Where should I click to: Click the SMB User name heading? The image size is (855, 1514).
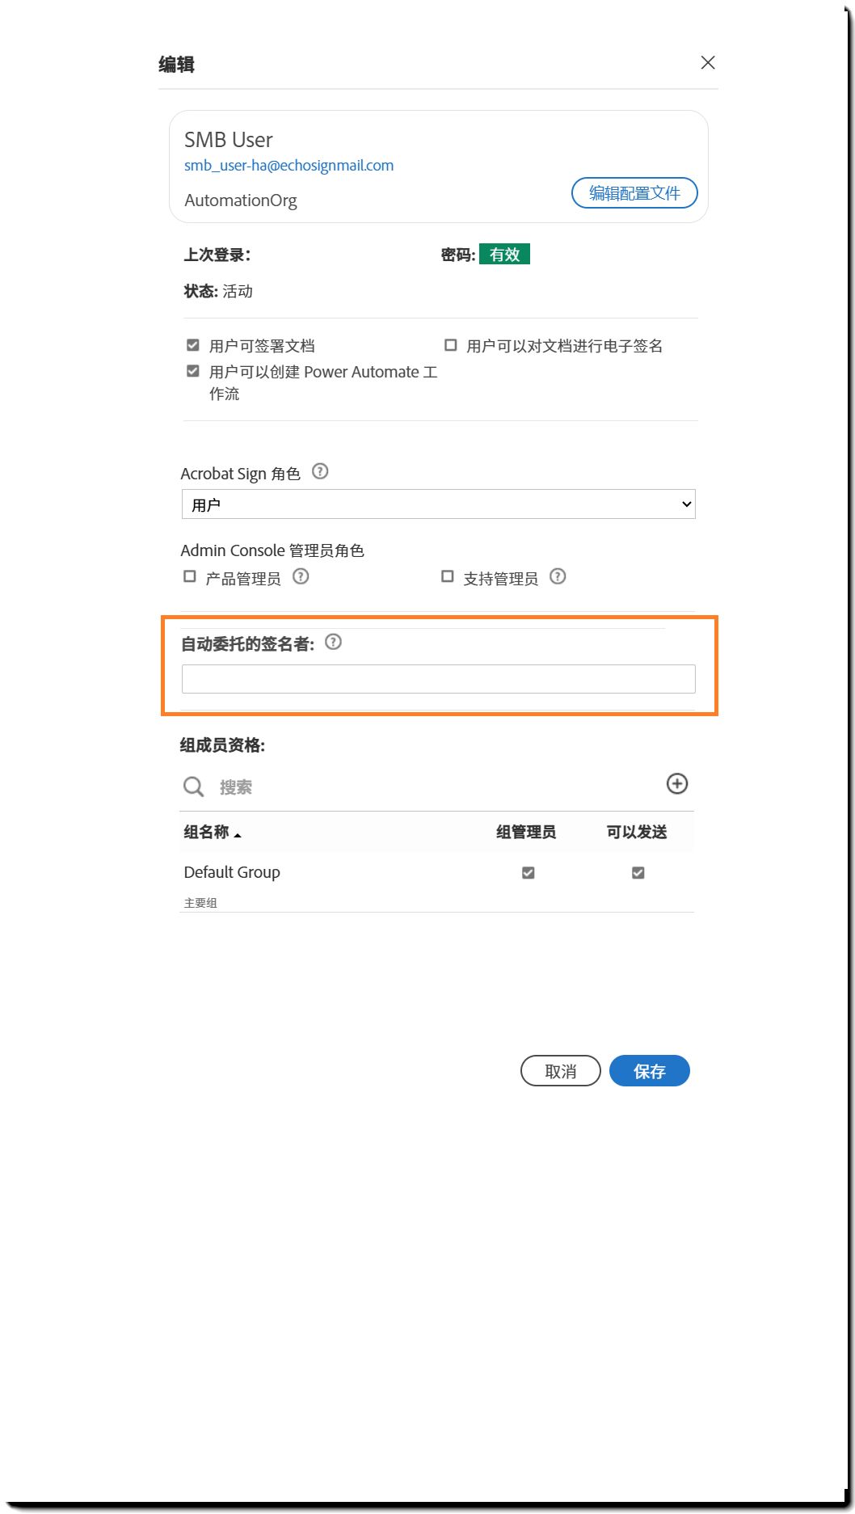[x=229, y=140]
